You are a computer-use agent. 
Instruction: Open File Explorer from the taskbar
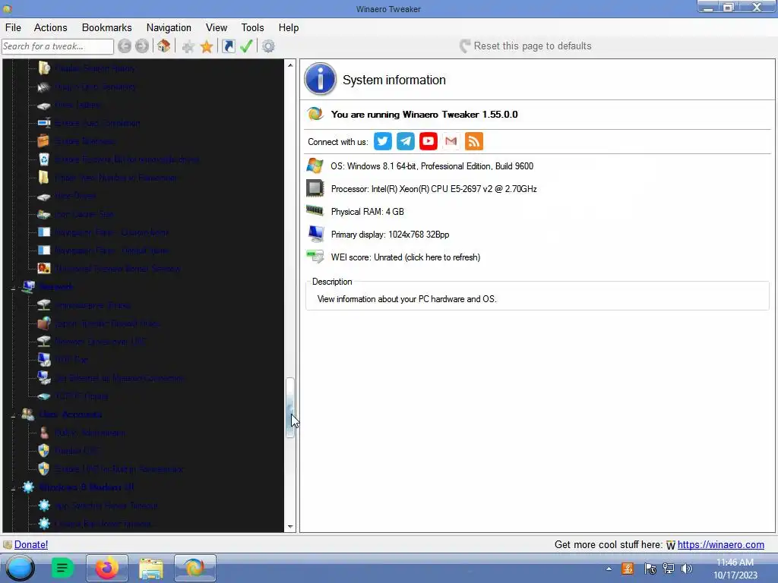(151, 568)
